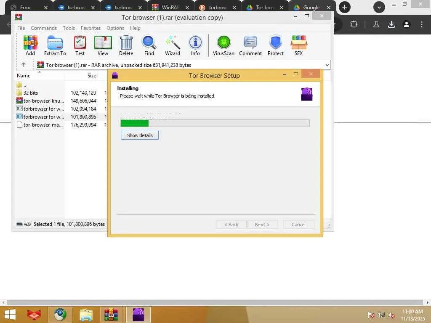Run Test on the archive
This screenshot has height=323, width=431.
[80, 45]
